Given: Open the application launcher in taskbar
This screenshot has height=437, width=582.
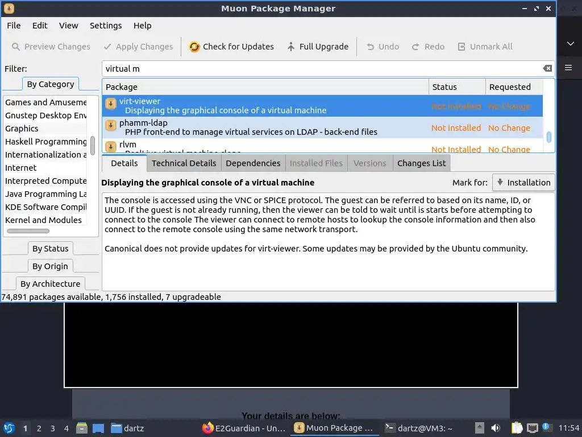Looking at the screenshot, I should pyautogui.click(x=9, y=428).
